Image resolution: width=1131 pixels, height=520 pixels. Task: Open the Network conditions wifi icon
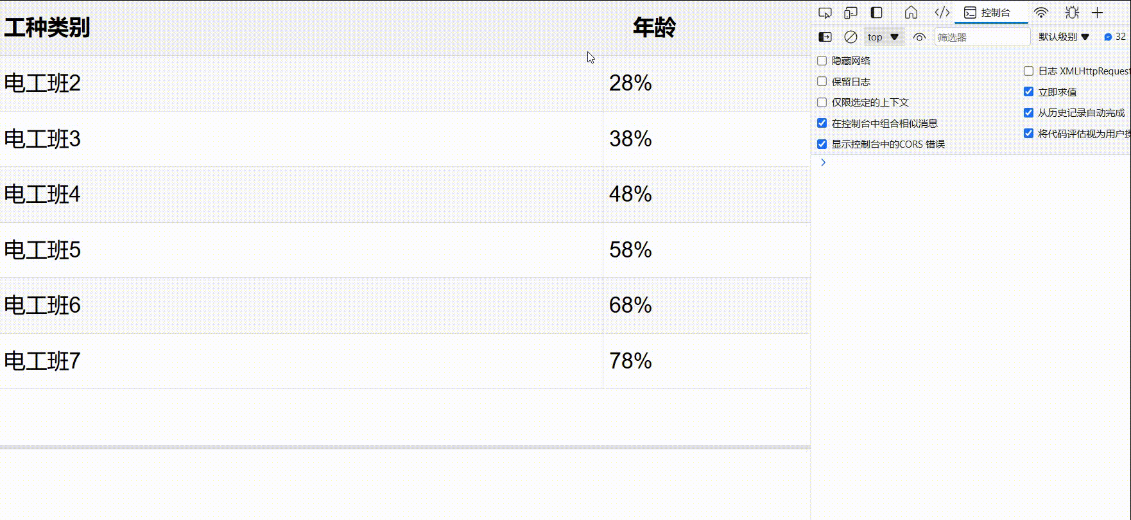[x=1041, y=13]
